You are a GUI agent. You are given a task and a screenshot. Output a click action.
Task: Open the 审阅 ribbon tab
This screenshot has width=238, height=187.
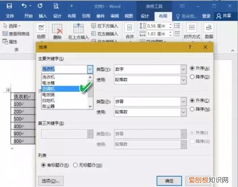click(115, 16)
